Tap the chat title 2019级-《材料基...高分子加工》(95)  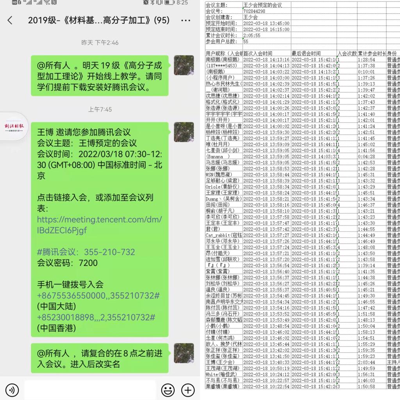(x=99, y=20)
